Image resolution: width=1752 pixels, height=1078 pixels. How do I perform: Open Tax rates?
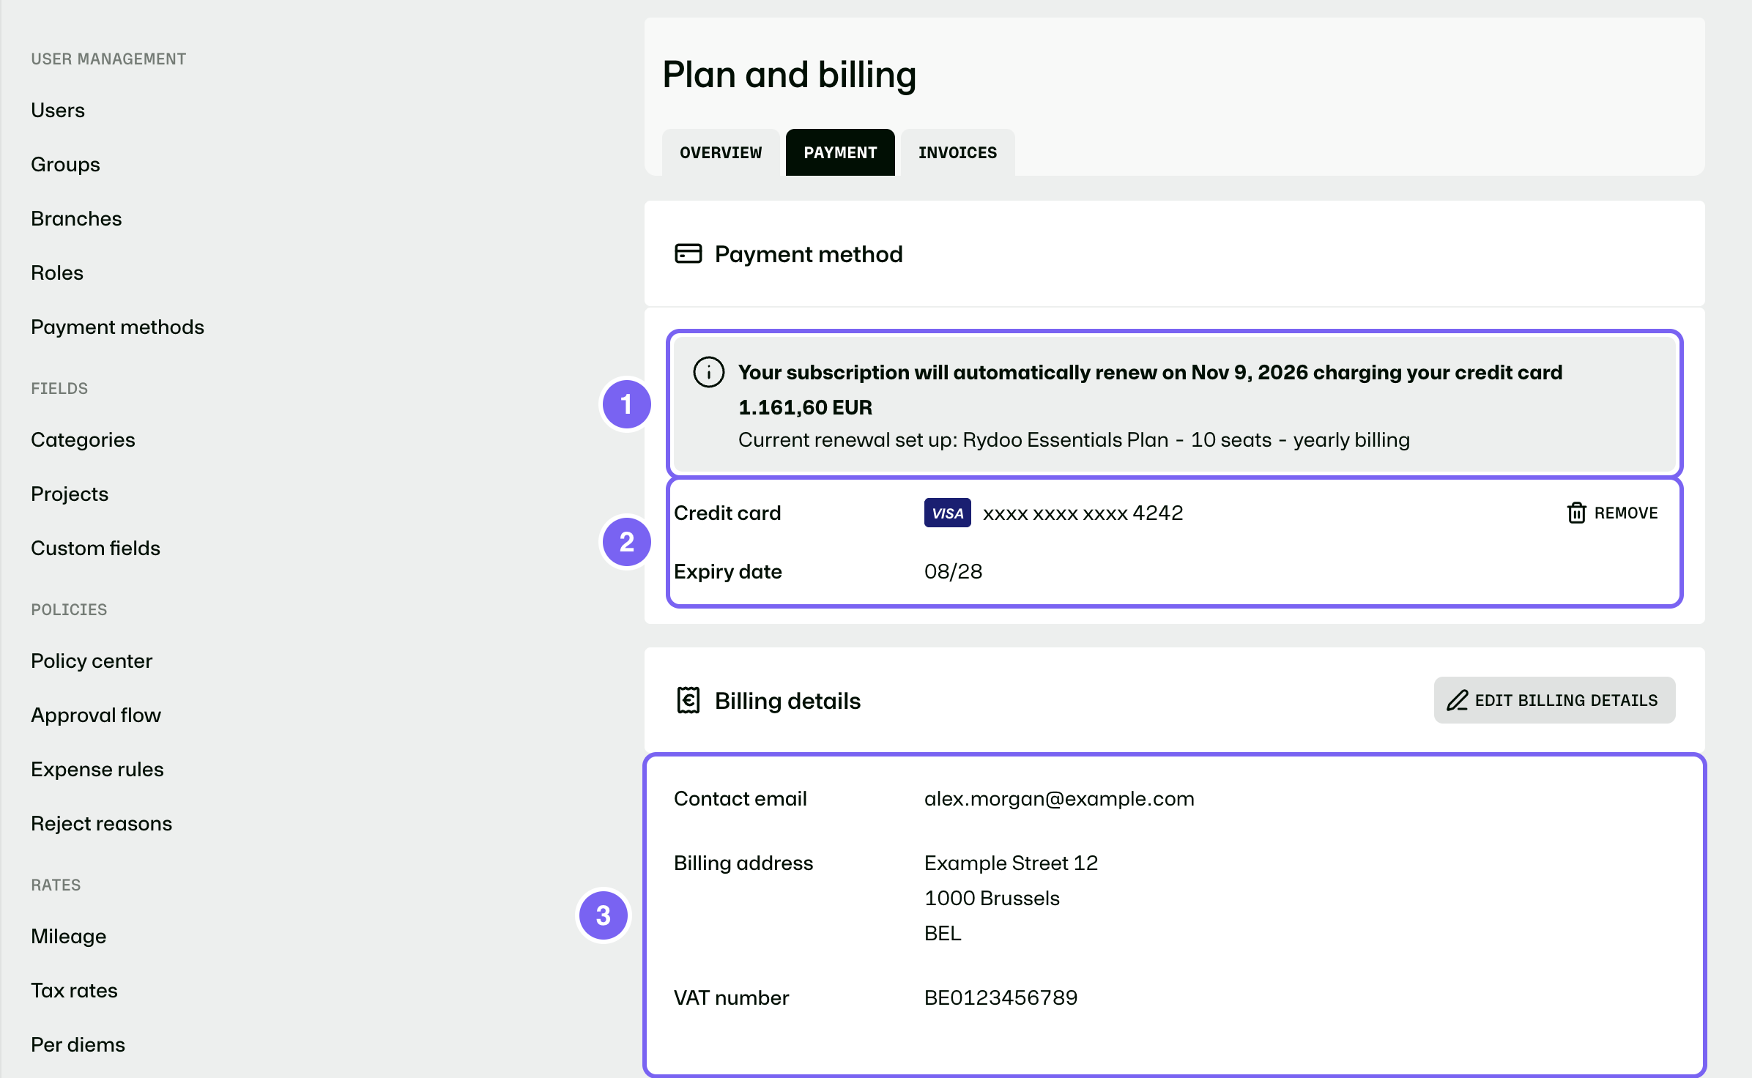click(x=74, y=990)
